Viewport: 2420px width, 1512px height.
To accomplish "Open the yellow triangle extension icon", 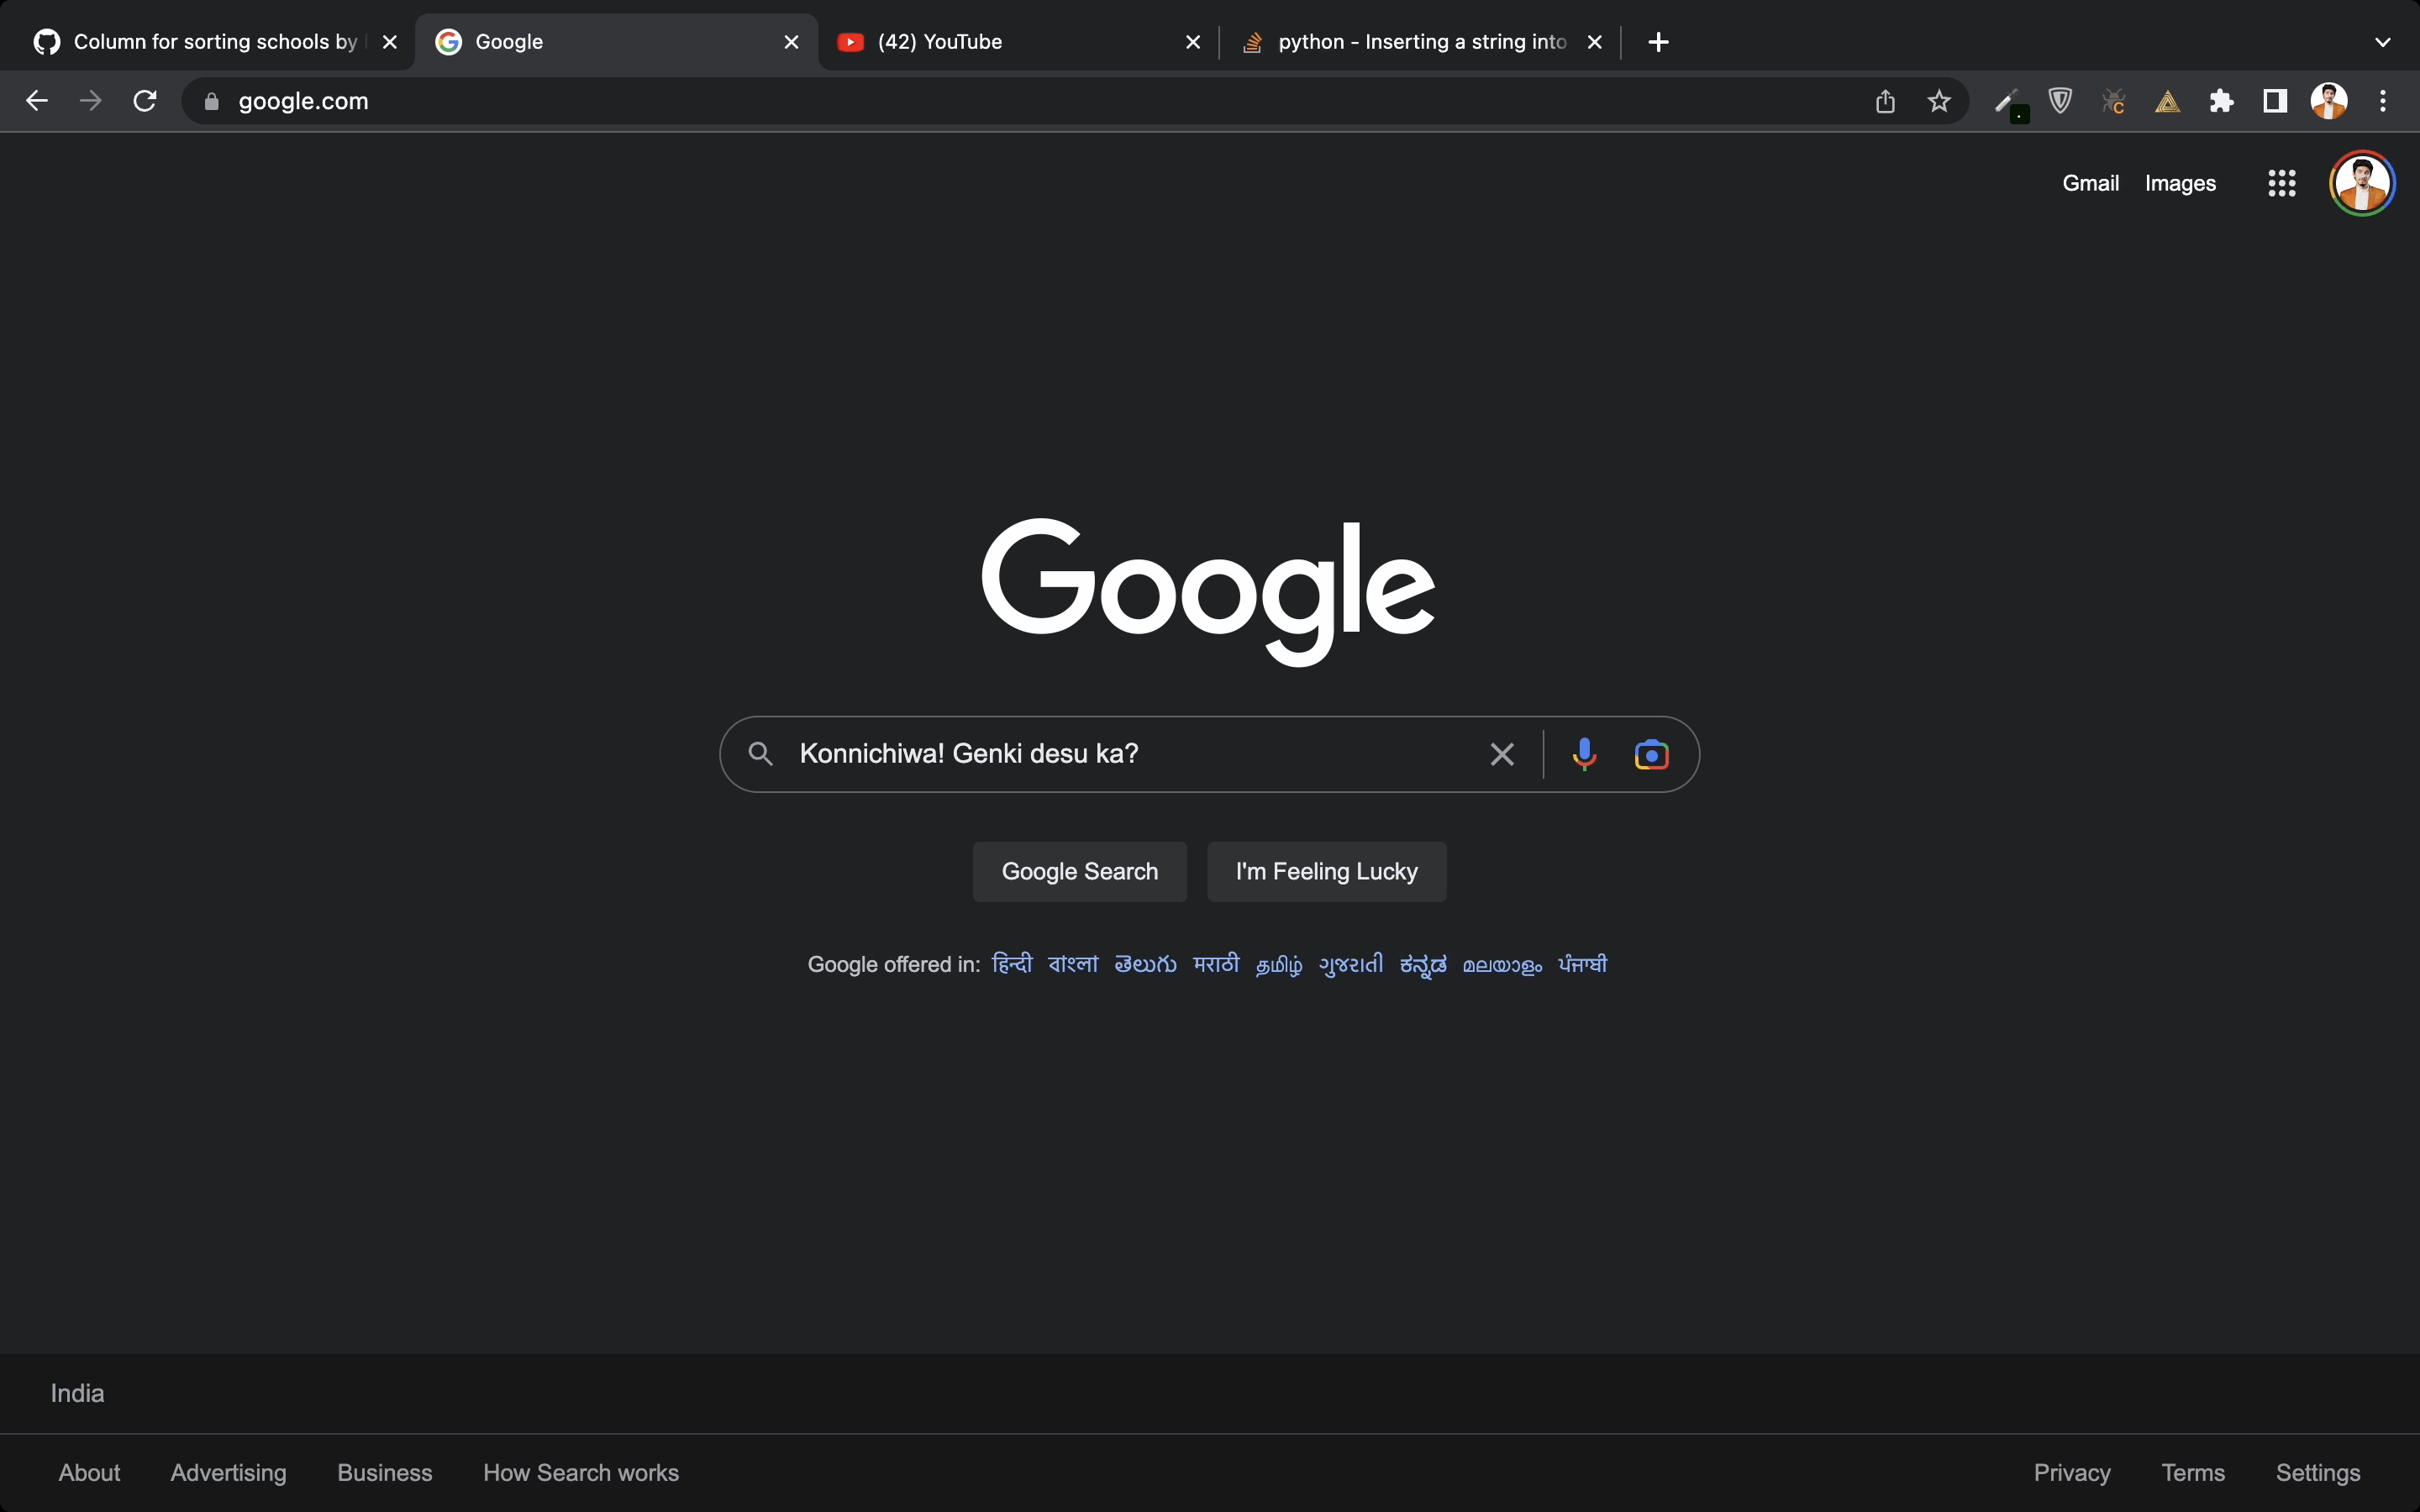I will (x=2167, y=101).
